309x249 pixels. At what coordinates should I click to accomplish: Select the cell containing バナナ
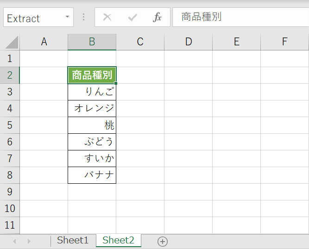tap(92, 175)
